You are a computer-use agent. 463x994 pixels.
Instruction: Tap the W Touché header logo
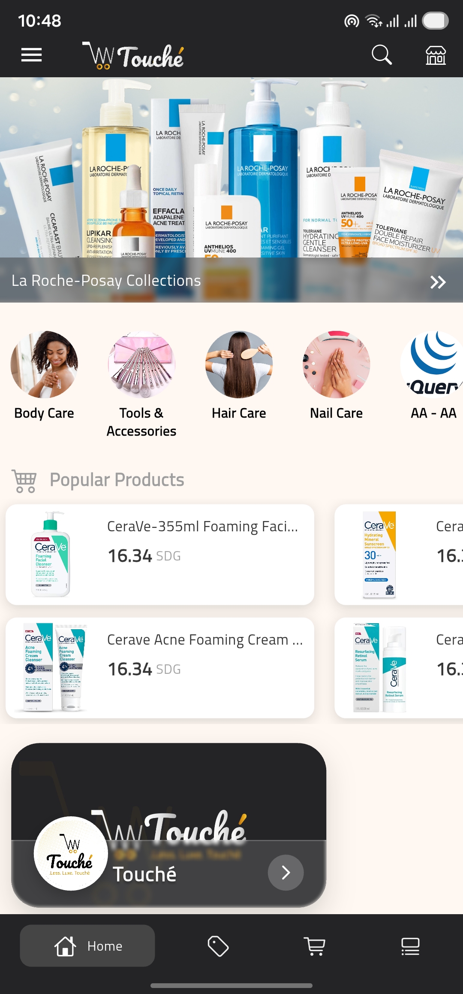point(133,56)
